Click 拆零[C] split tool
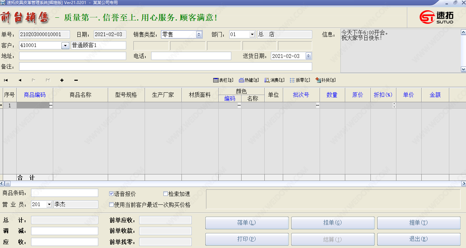Image resolution: width=466 pixels, height=248 pixels. 300,80
